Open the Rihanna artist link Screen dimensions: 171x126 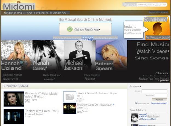[x=89, y=79]
